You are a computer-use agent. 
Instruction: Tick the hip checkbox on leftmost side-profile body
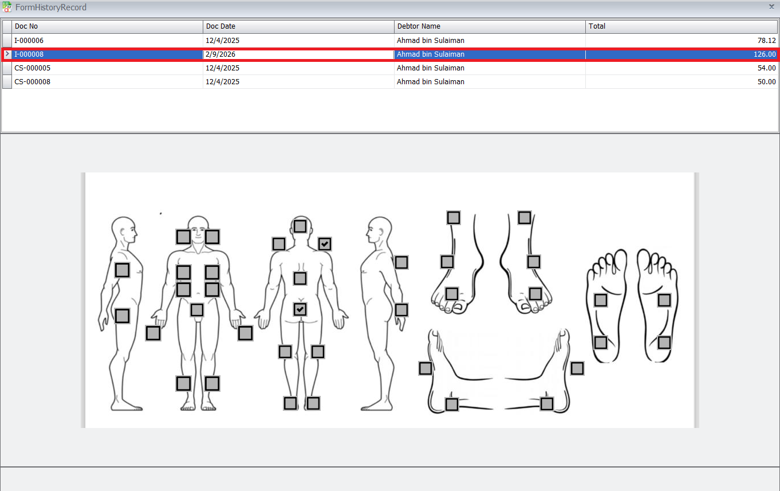click(122, 316)
